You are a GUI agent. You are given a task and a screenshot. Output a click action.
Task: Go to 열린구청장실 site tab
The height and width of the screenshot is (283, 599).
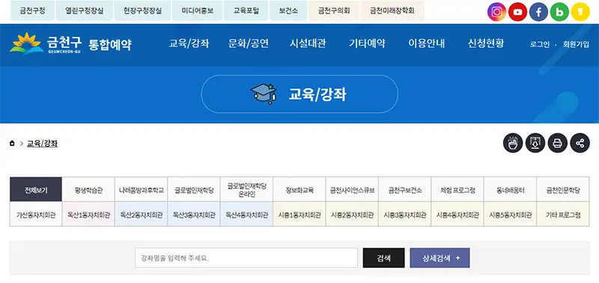pos(85,10)
